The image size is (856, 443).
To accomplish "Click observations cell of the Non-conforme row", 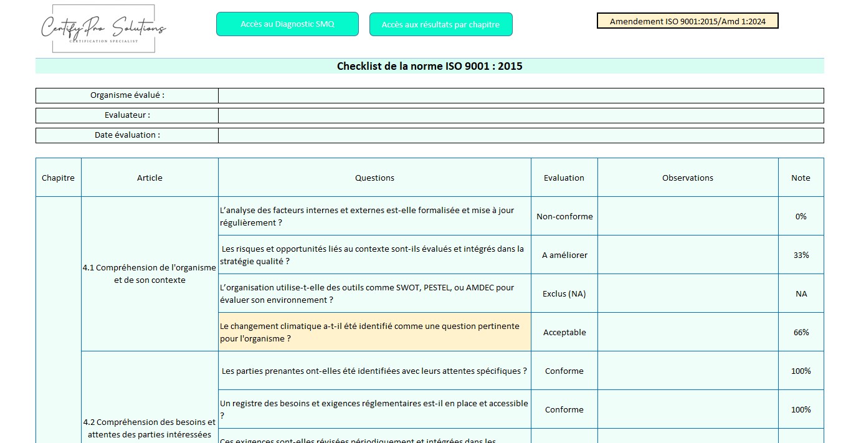I will (x=688, y=216).
